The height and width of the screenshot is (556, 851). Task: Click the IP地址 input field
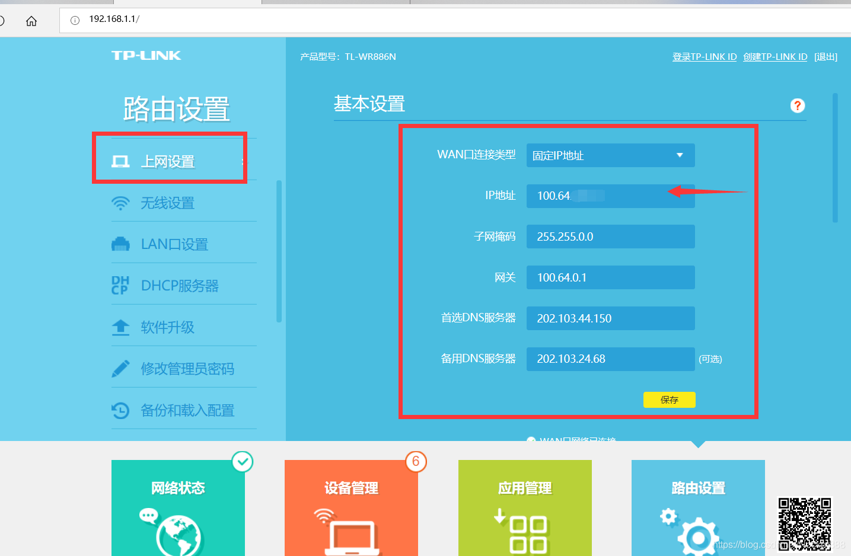click(611, 196)
